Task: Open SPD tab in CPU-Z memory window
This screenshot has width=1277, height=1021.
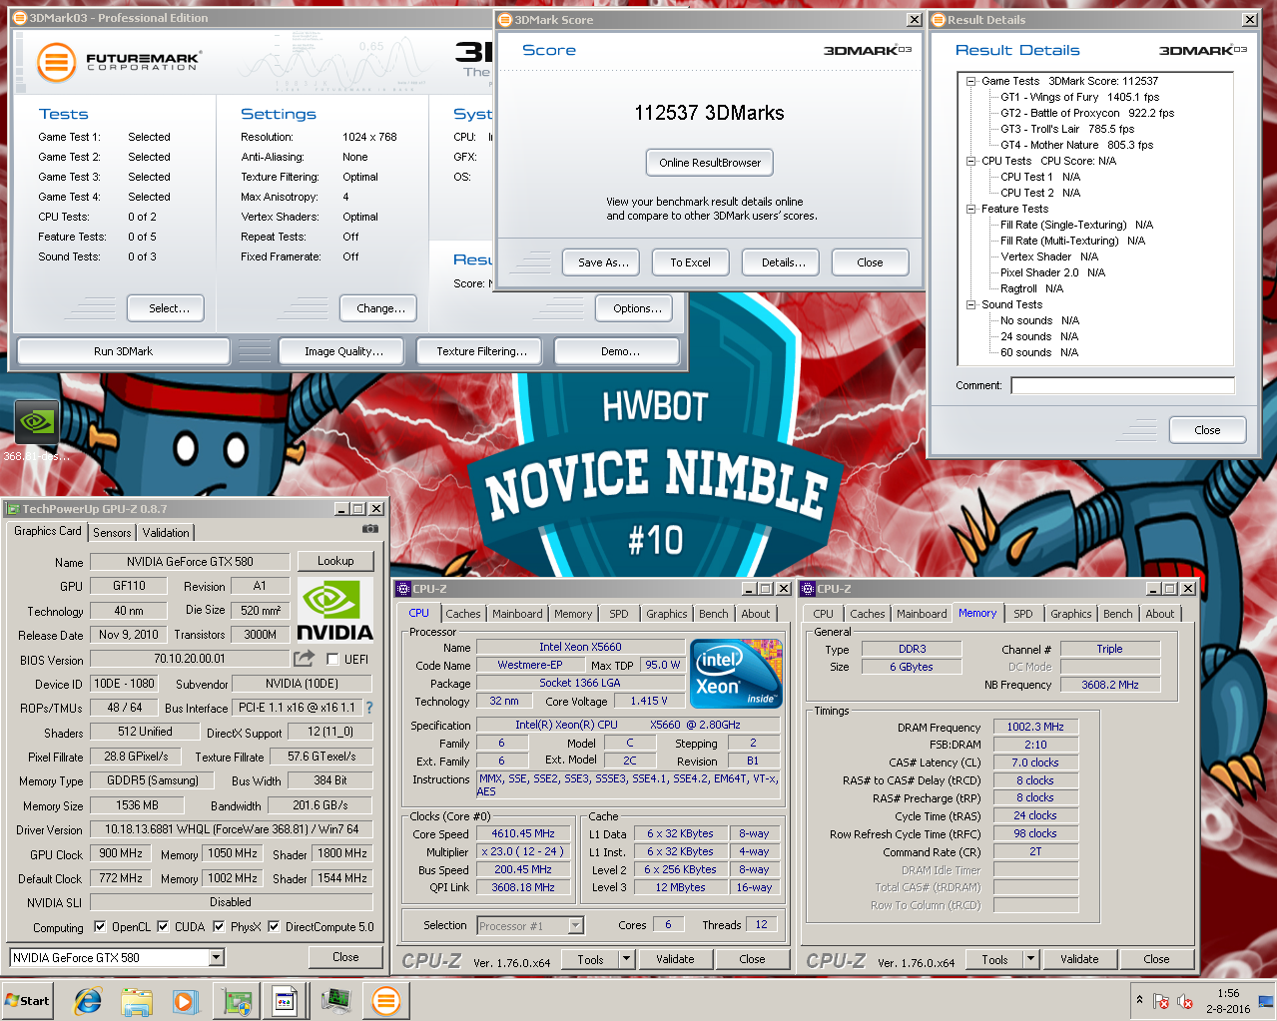Action: point(1023,614)
